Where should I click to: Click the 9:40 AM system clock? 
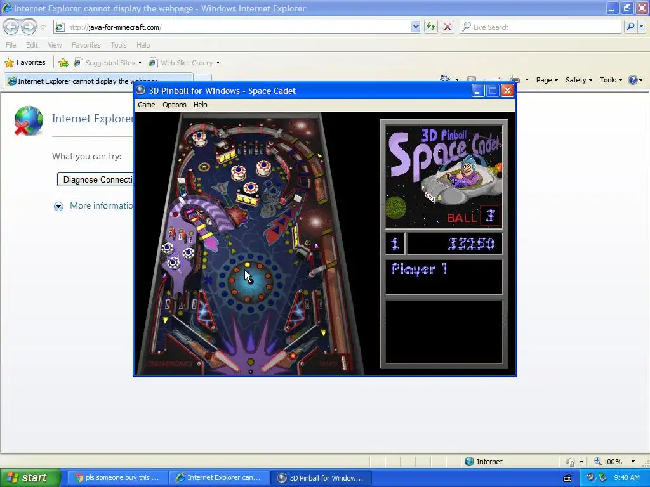627,478
